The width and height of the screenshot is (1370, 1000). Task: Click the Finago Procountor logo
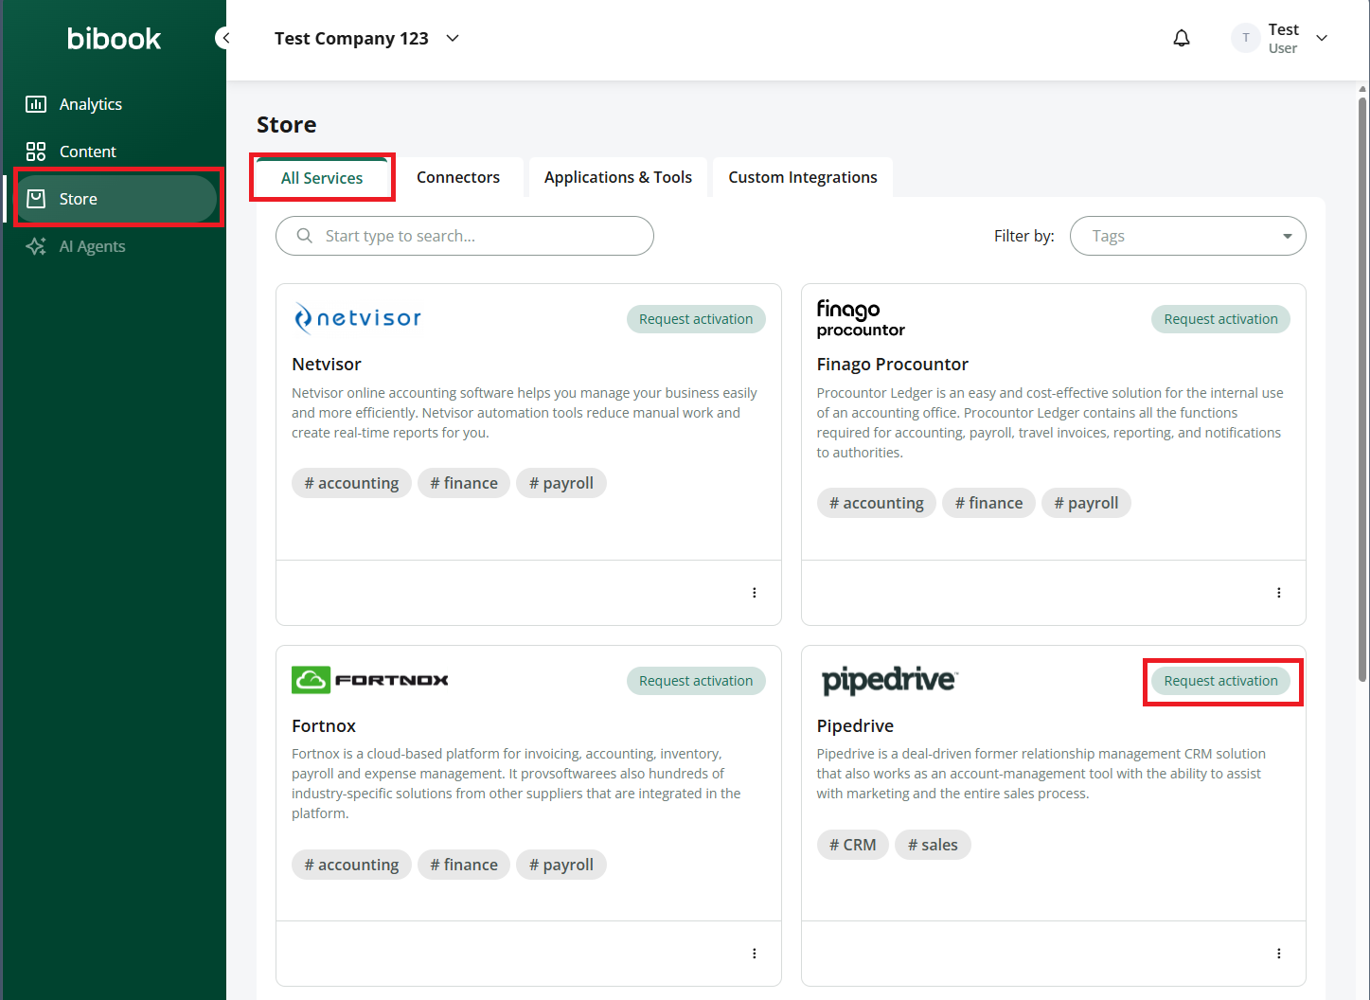(x=861, y=318)
